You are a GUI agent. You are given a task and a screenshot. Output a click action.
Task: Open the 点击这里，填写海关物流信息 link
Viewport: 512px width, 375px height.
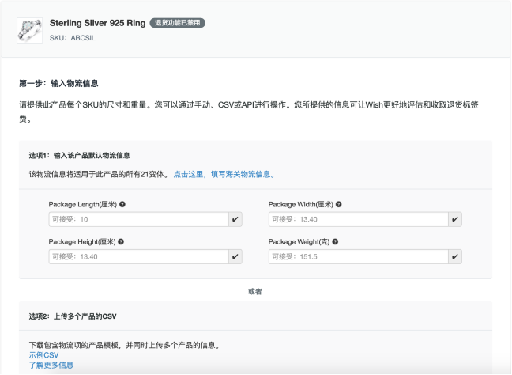click(x=224, y=175)
